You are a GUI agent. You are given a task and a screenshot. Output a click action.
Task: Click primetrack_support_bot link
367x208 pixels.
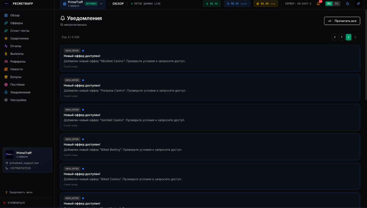click(24, 163)
